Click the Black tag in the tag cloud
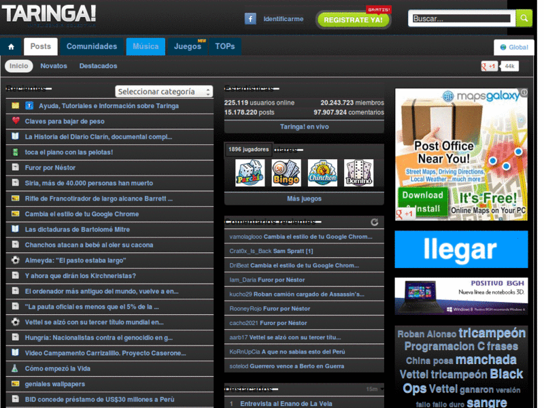Screen dimensions: 544x408 [x=507, y=374]
